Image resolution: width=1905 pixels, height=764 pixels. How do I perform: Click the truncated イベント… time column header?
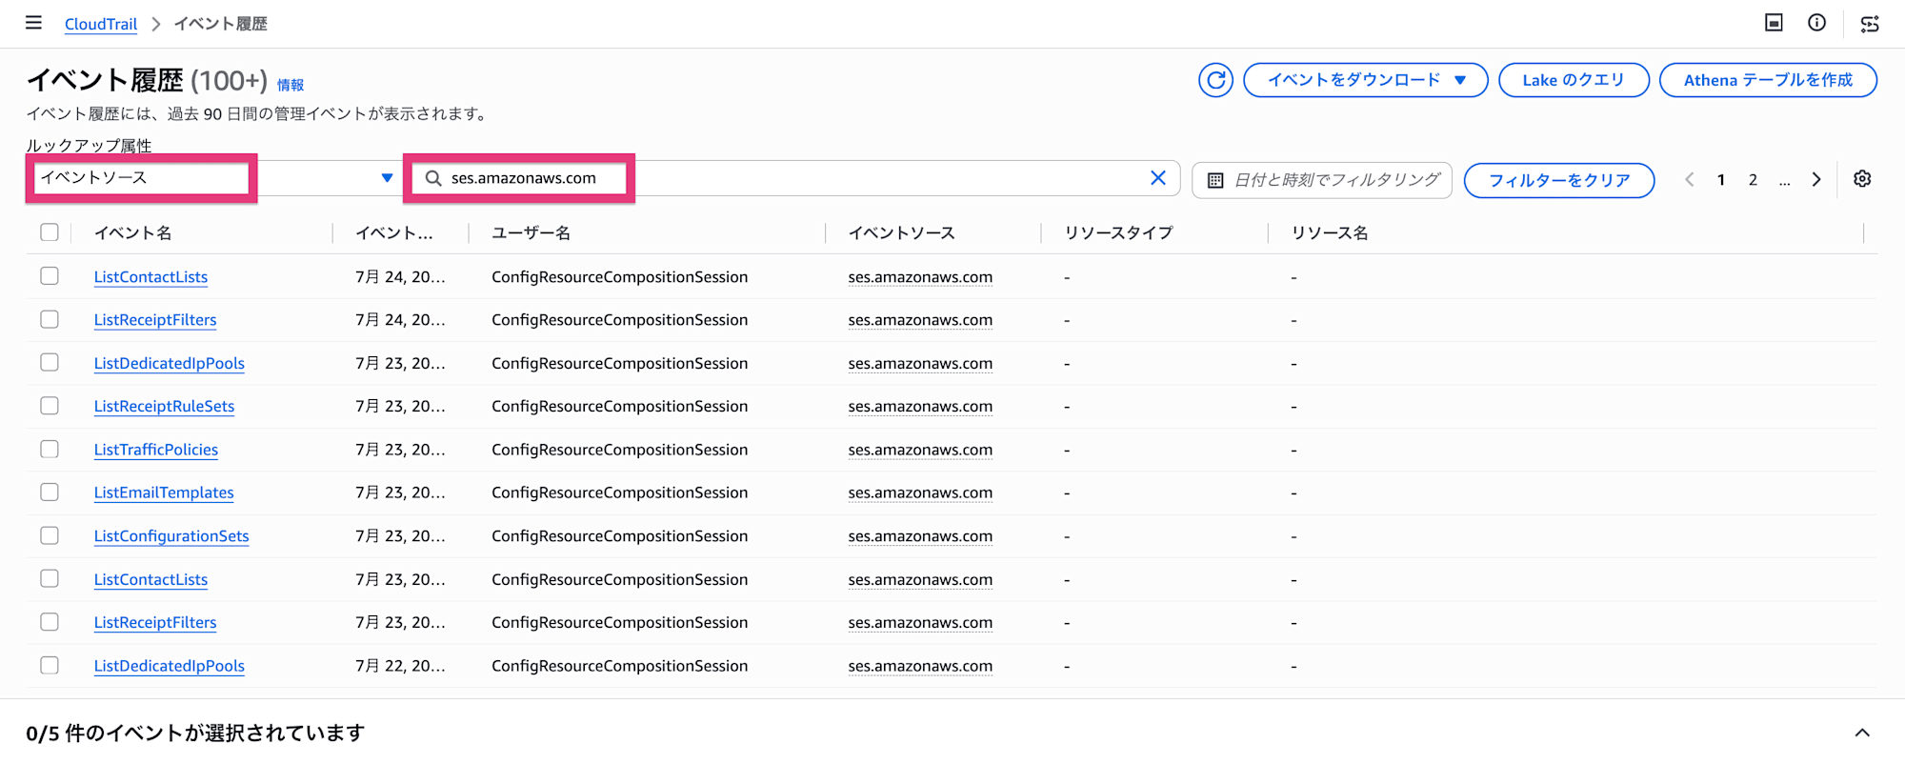pyautogui.click(x=394, y=232)
